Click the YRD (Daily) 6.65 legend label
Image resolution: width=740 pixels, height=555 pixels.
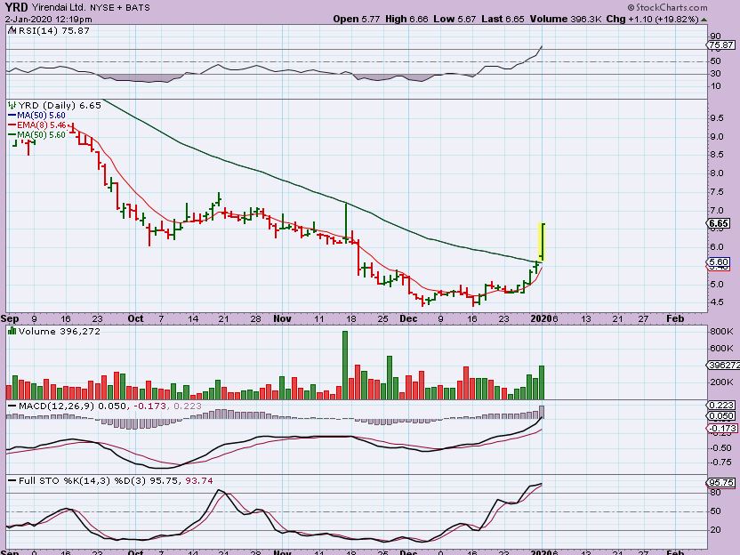pyautogui.click(x=60, y=105)
